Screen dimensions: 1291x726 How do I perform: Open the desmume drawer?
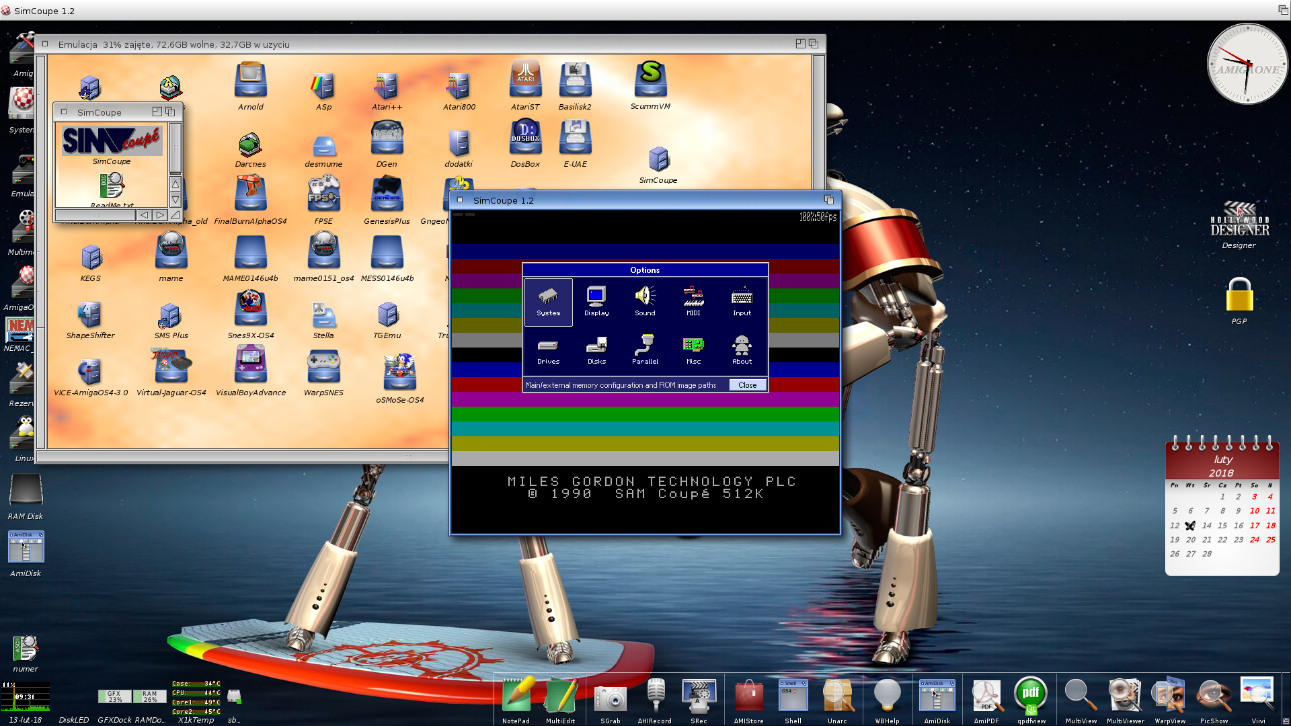(x=323, y=151)
